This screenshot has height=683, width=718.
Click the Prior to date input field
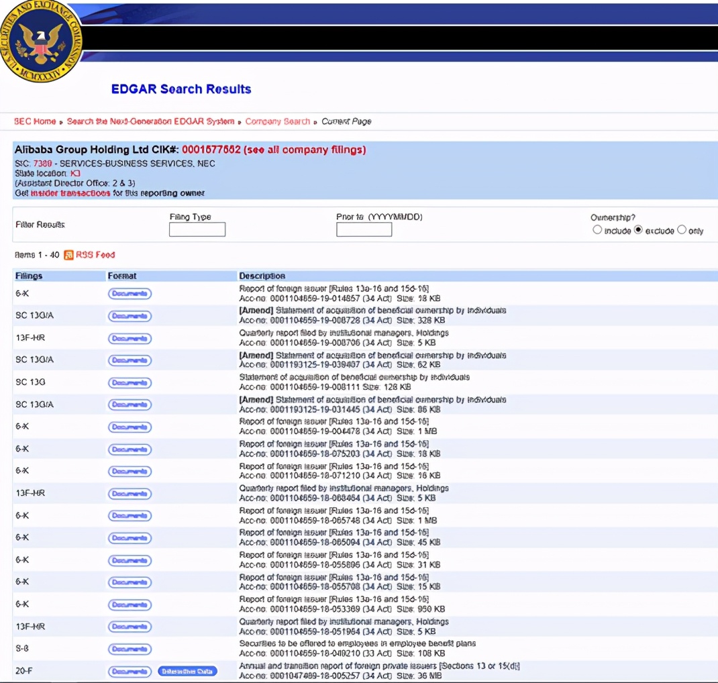coord(364,229)
